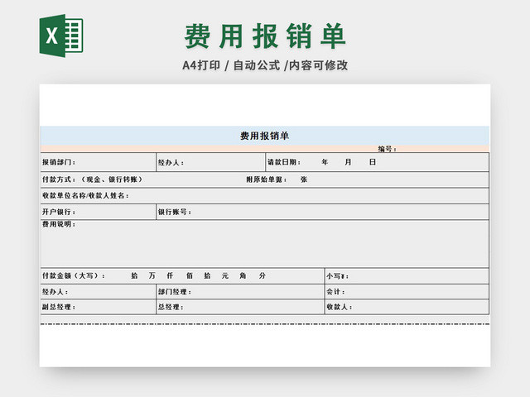
Task: Click the 请款日期: label
Action: click(x=284, y=162)
